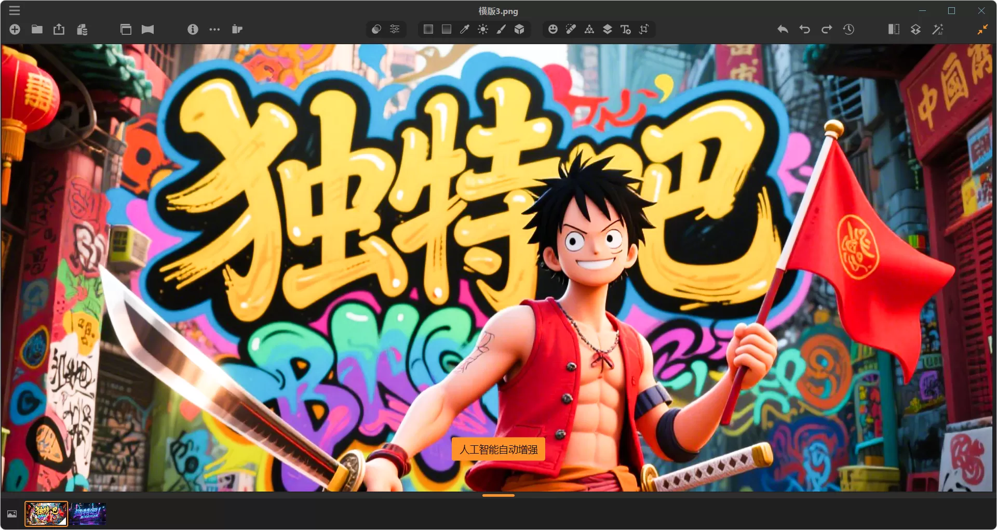Open the Crop and rotate tool
The width and height of the screenshot is (997, 530).
click(x=644, y=29)
